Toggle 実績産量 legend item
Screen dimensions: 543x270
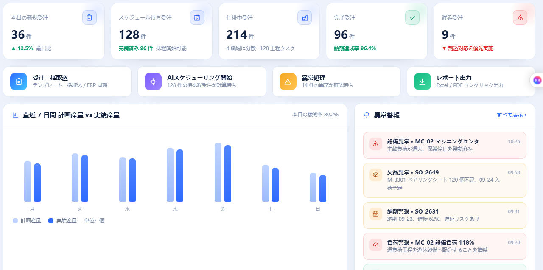pos(62,221)
